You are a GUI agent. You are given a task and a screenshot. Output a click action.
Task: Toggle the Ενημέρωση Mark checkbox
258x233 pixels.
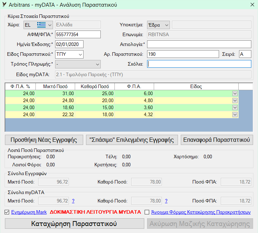click(x=7, y=212)
